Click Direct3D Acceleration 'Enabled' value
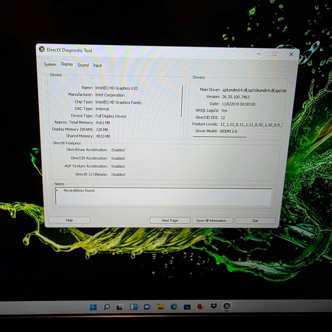332x332 pixels. pos(118,158)
